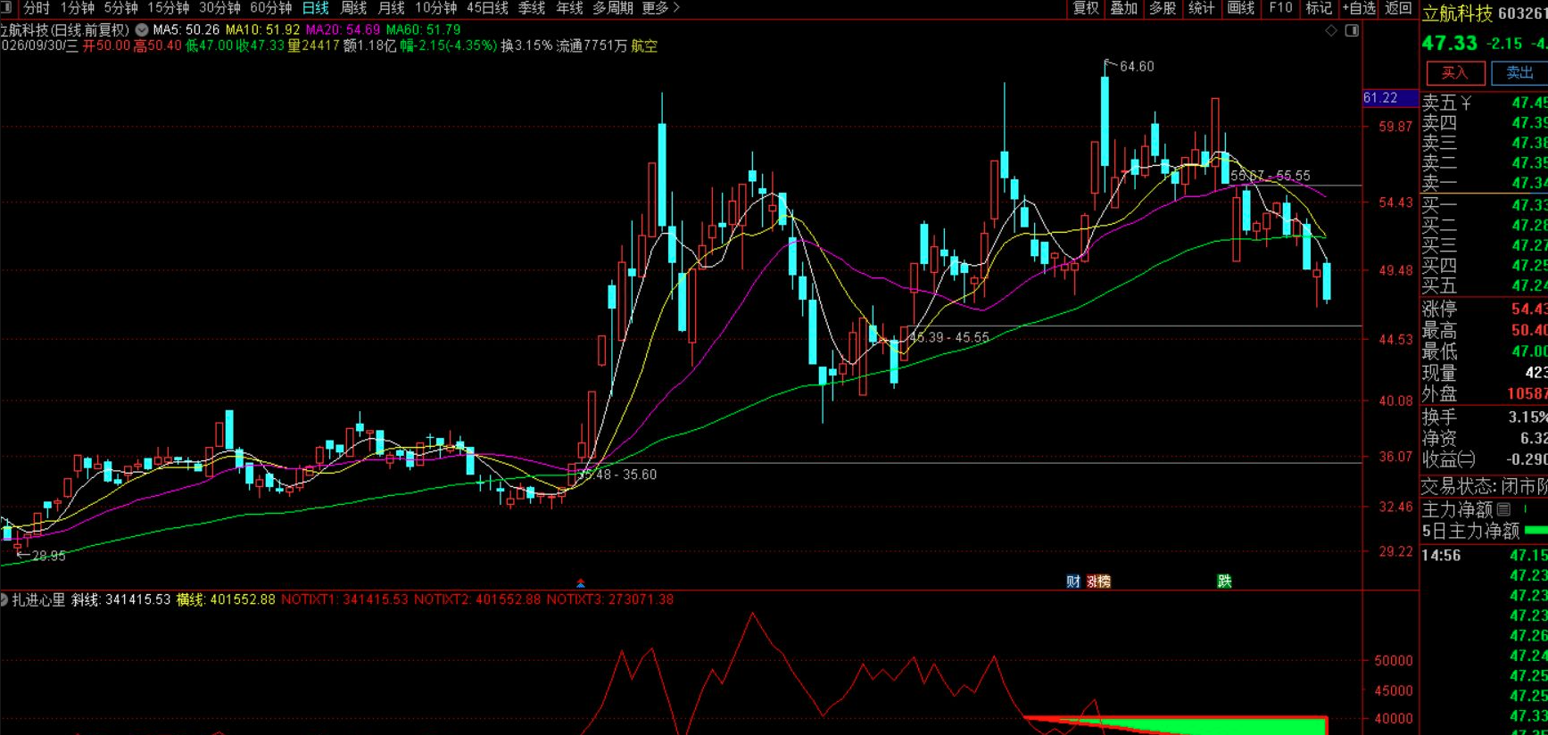
Task: Select the 30分钟 period tab
Action: [x=219, y=8]
